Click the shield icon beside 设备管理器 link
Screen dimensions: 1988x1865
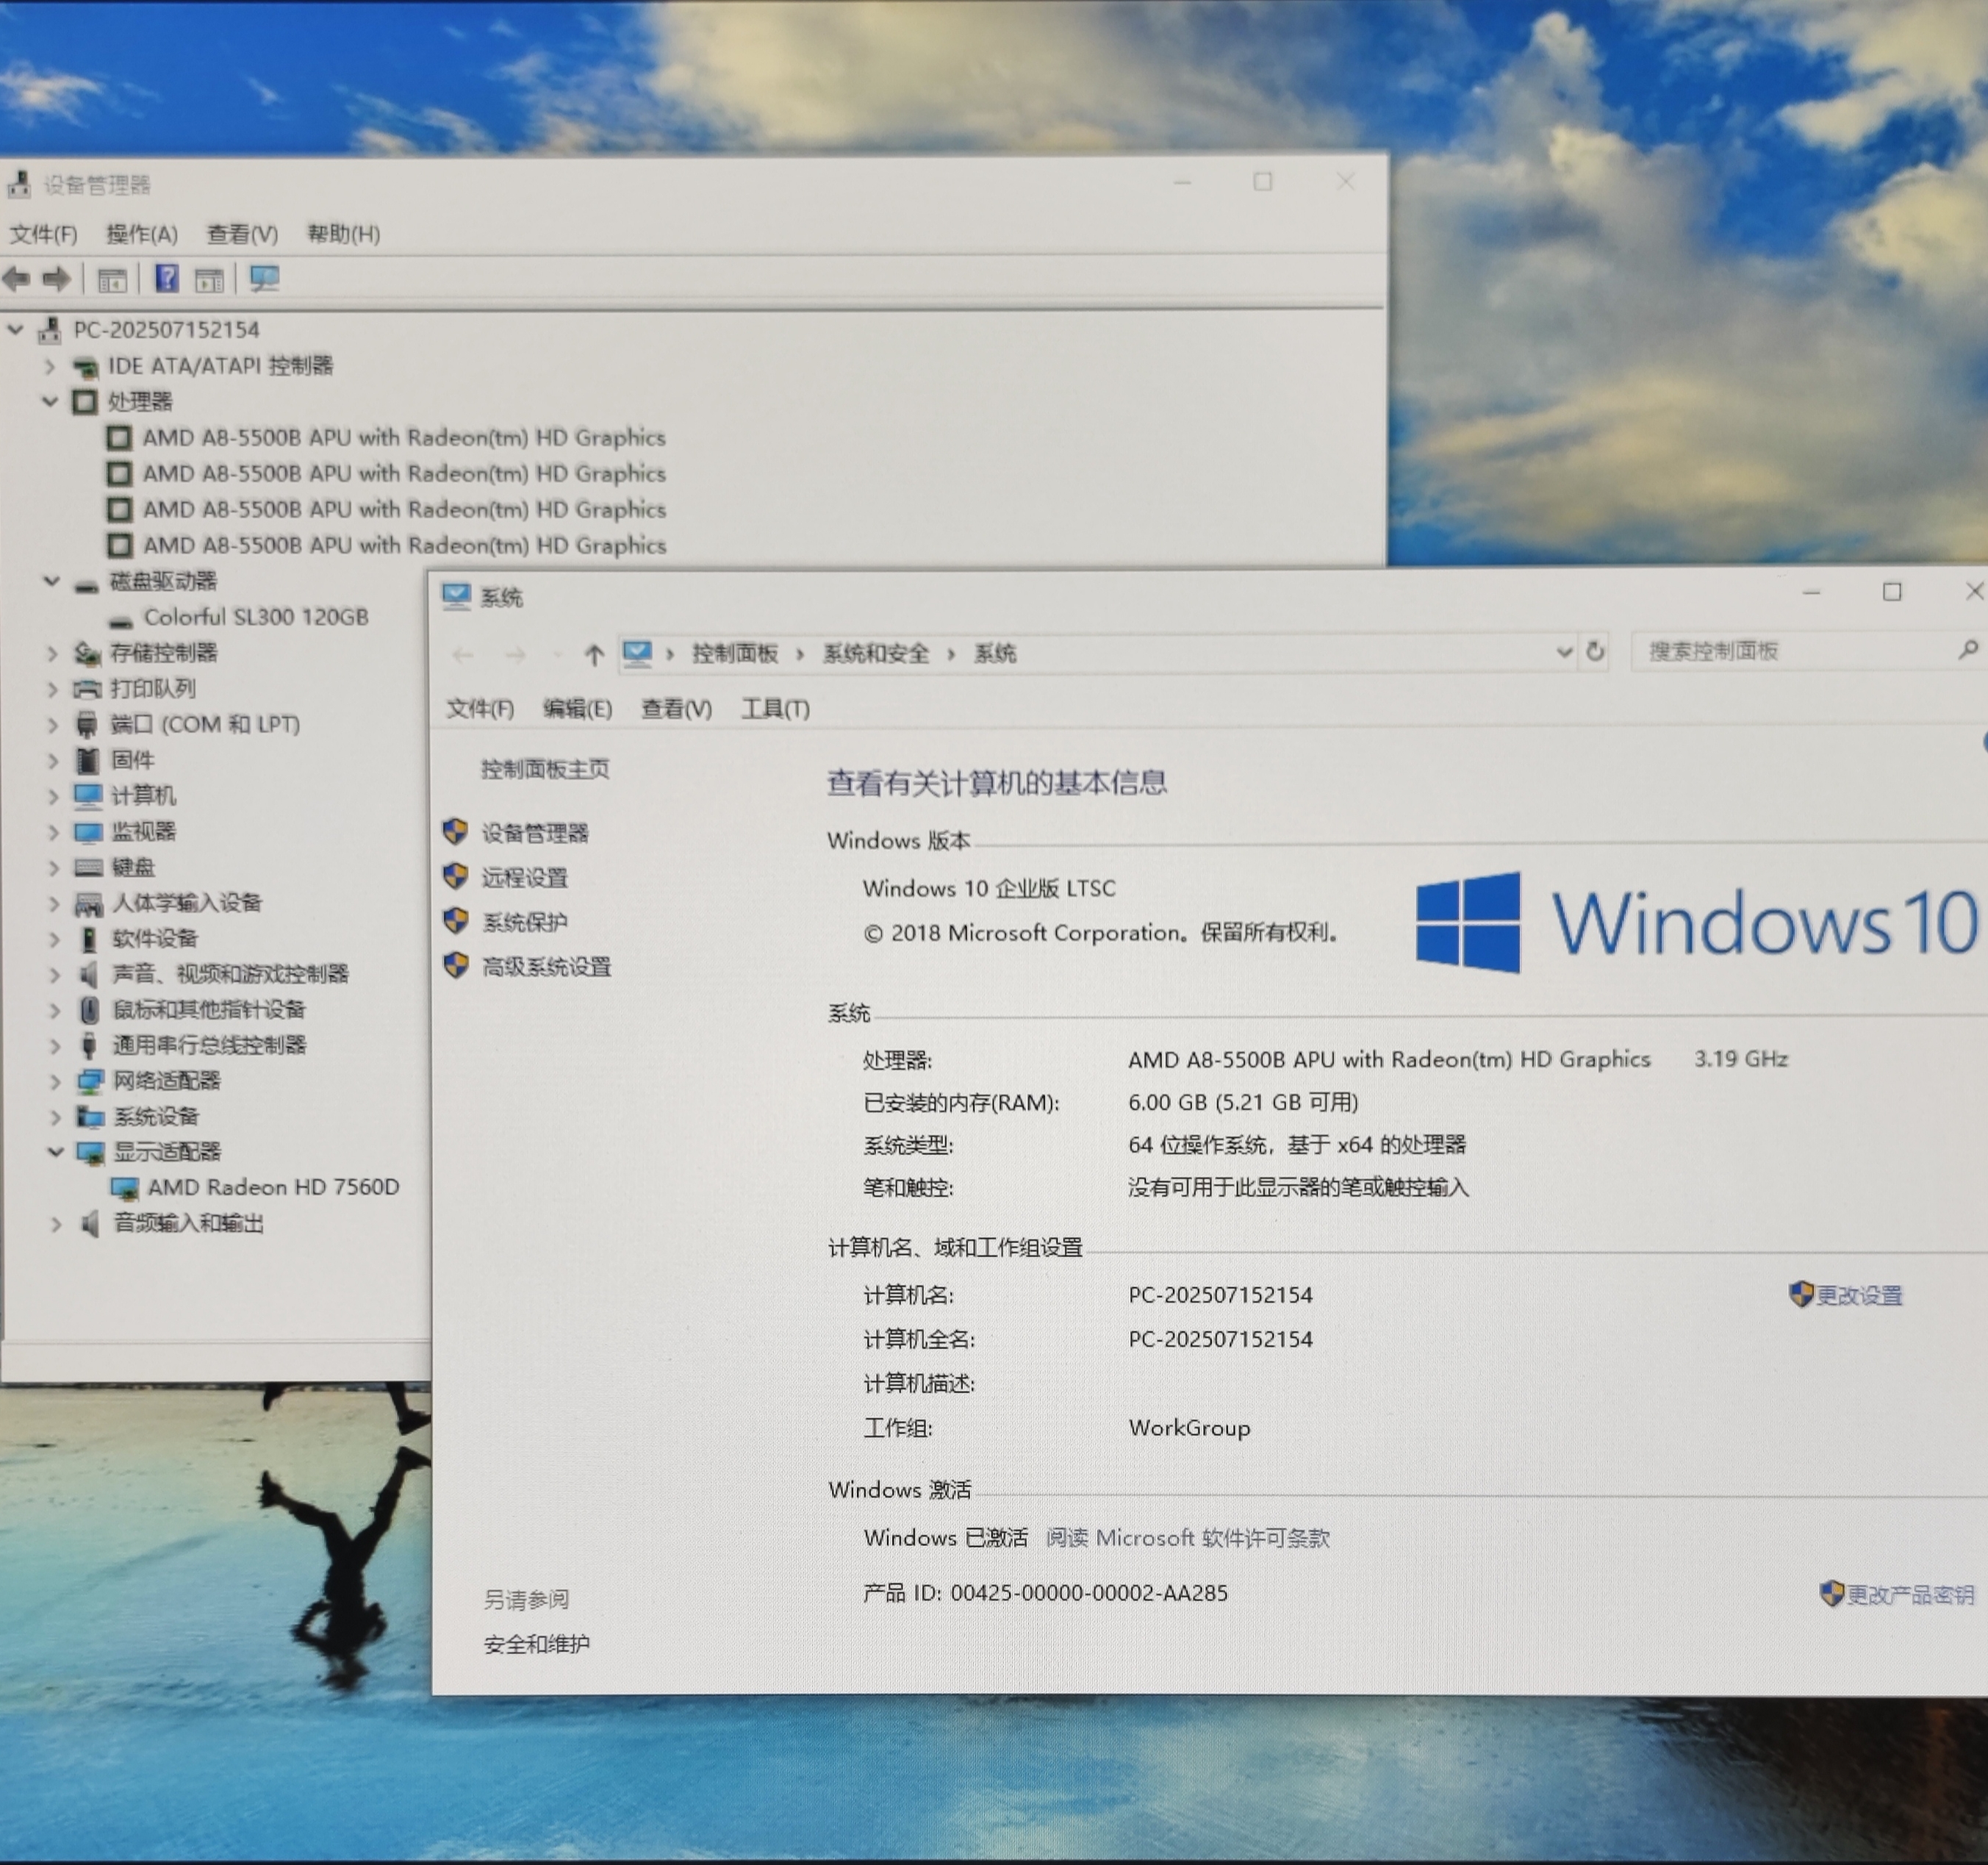(x=456, y=831)
